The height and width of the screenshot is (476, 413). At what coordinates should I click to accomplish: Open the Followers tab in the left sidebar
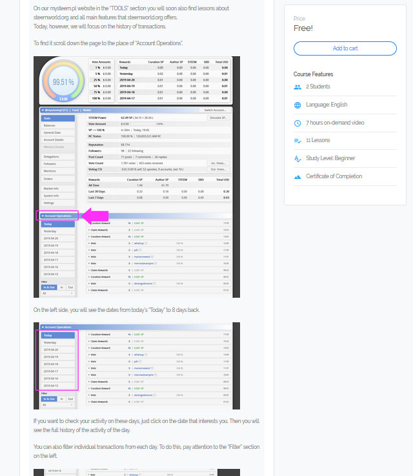tap(58, 164)
